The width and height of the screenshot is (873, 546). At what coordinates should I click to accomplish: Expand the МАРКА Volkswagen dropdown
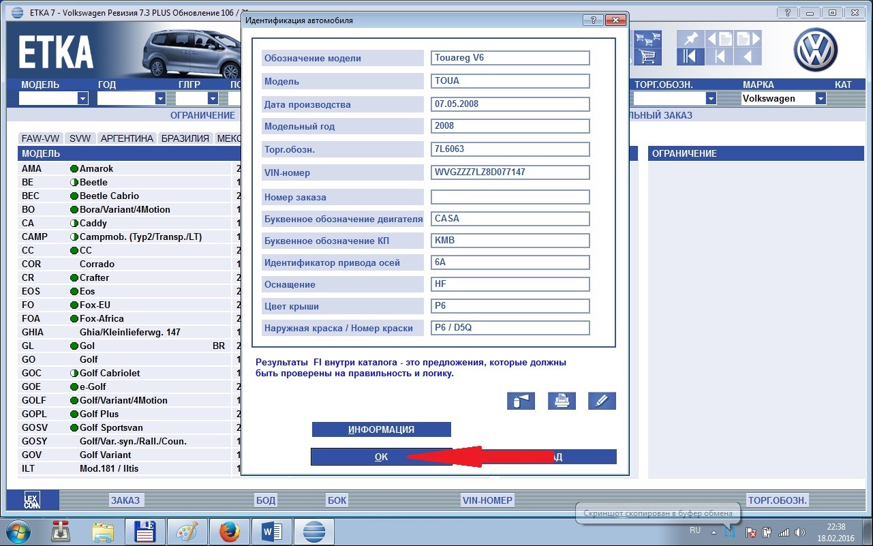point(821,98)
